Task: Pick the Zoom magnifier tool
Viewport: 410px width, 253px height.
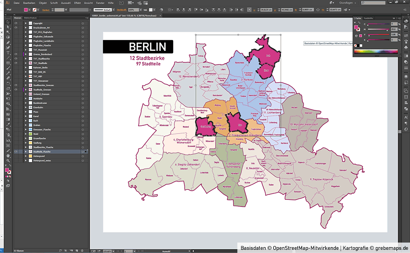Action: point(8,160)
